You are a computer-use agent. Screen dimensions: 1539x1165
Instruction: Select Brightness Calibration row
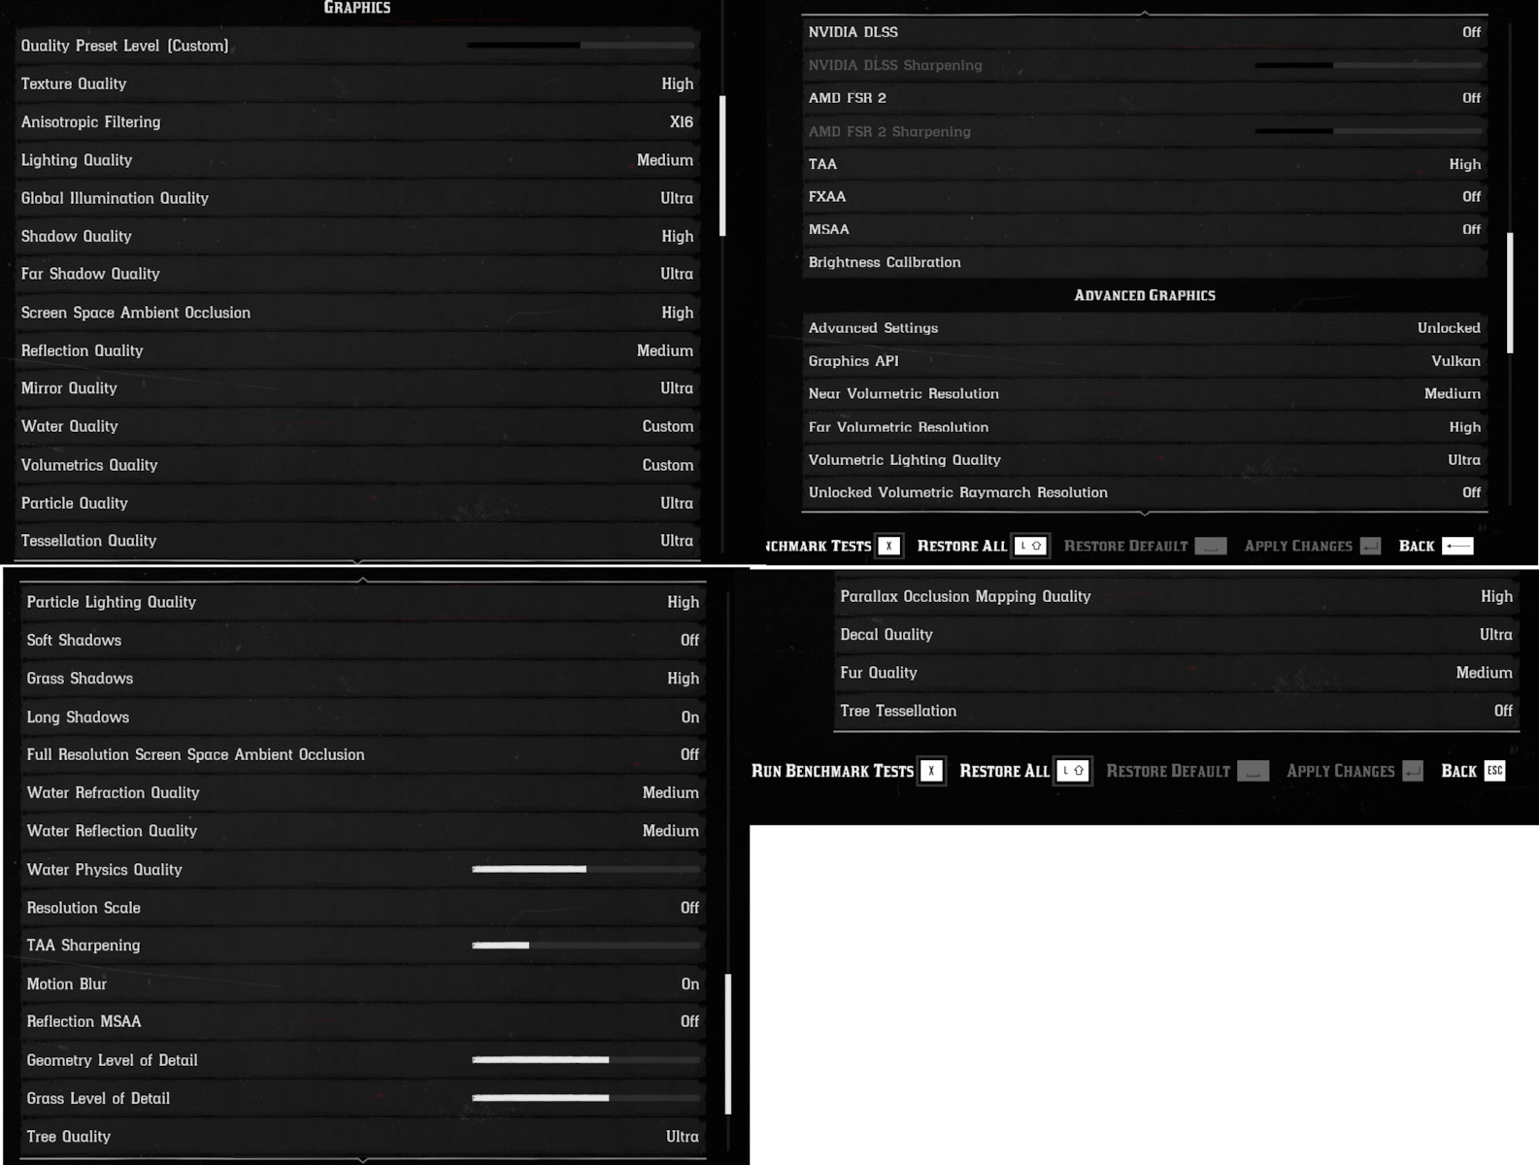(1145, 262)
